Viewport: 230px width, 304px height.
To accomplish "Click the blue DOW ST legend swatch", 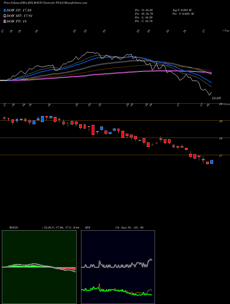I will pyautogui.click(x=5, y=10).
